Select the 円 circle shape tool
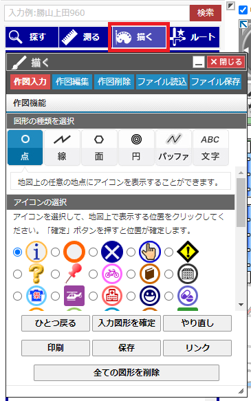 [136, 147]
